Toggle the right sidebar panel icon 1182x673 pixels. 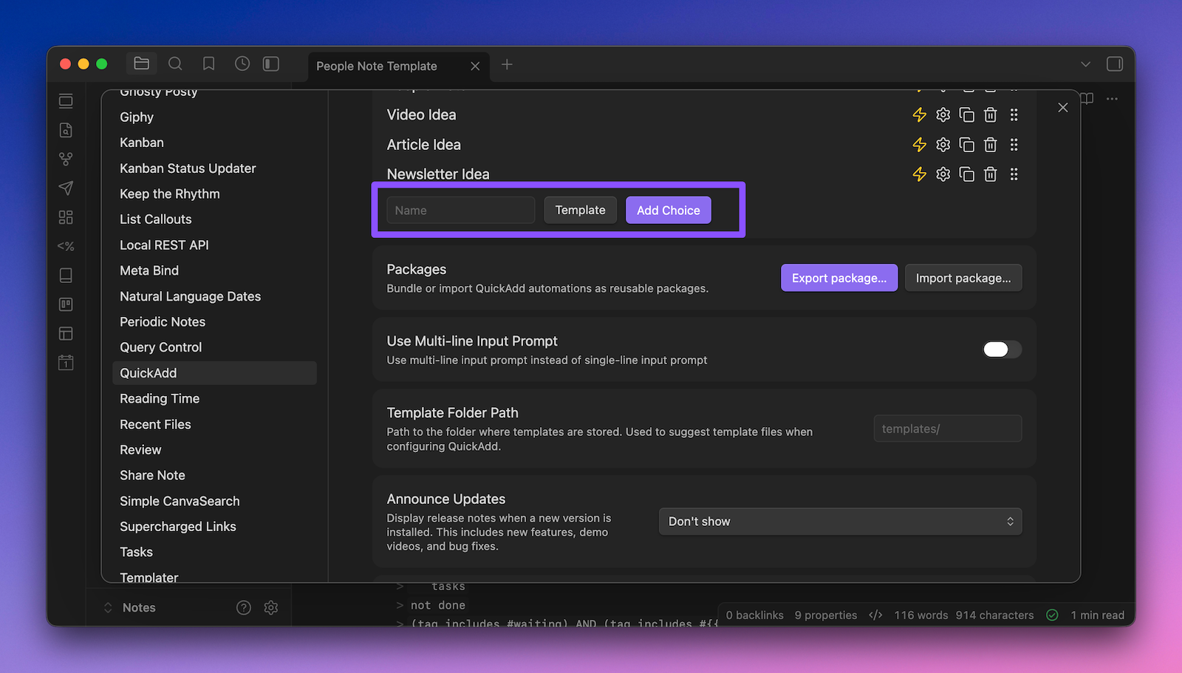coord(1114,64)
